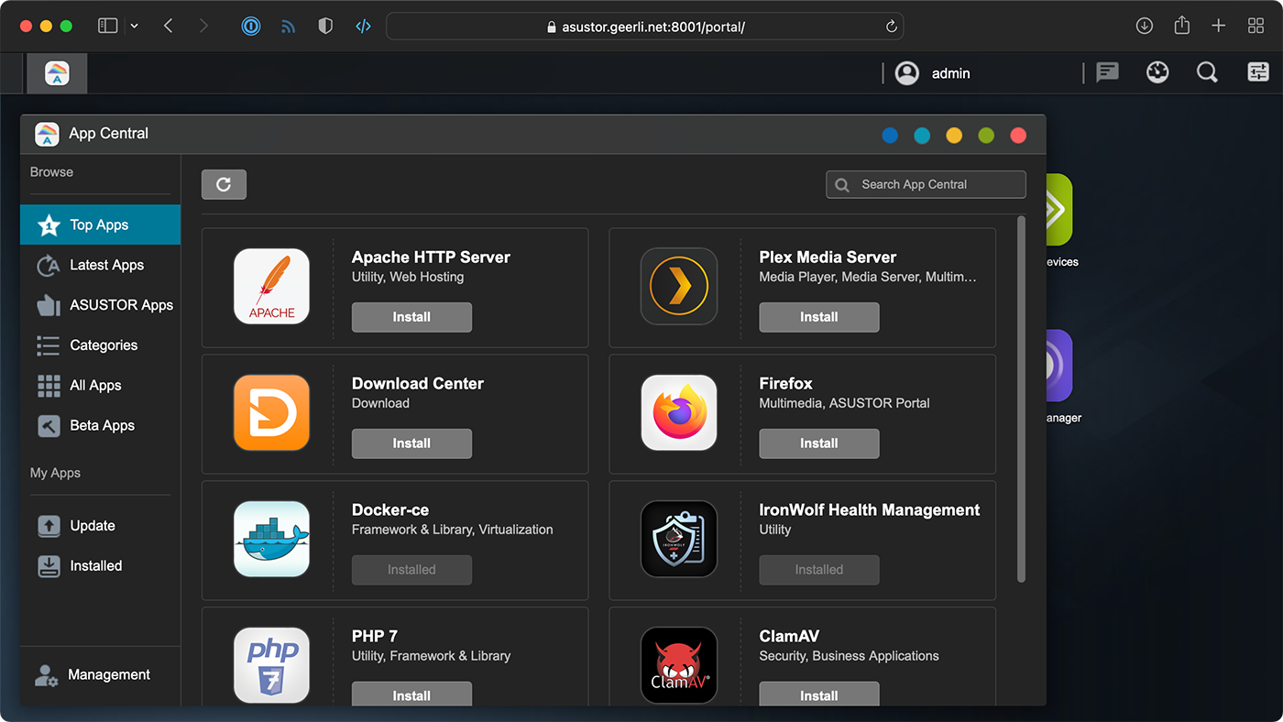Click the IronWolf Health Management icon
This screenshot has height=722, width=1283.
(679, 540)
